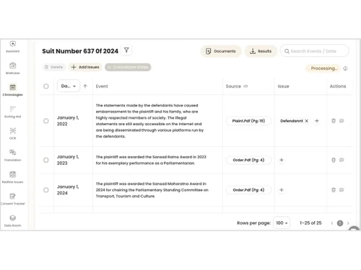
Task: Click the Results download button
Action: [261, 51]
